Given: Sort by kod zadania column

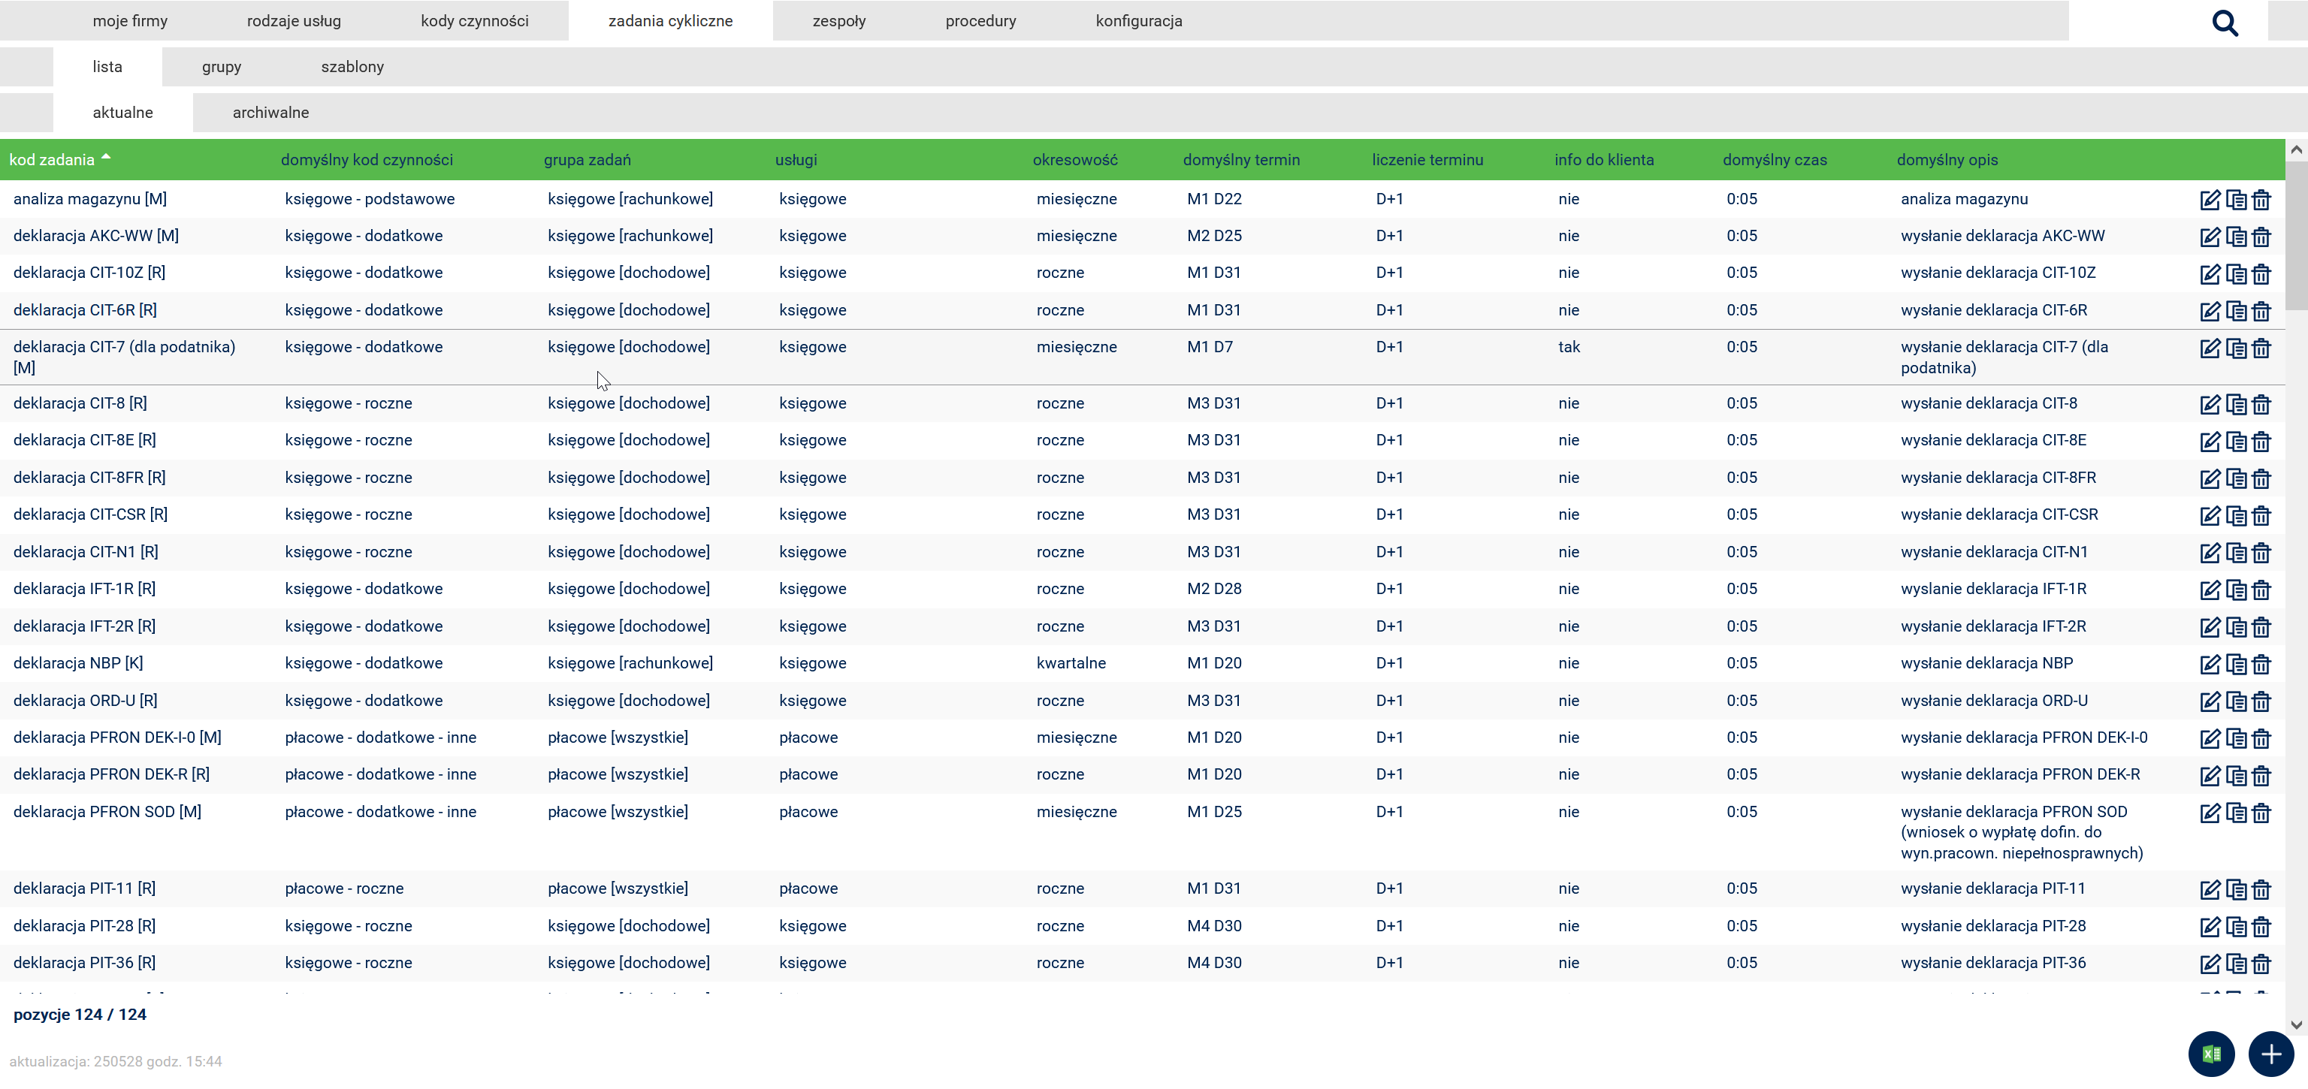Looking at the screenshot, I should coord(52,159).
